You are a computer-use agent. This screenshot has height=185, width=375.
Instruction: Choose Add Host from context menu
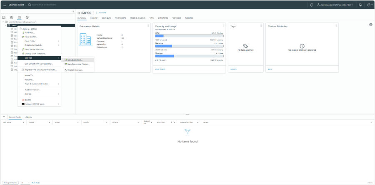coord(39,33)
